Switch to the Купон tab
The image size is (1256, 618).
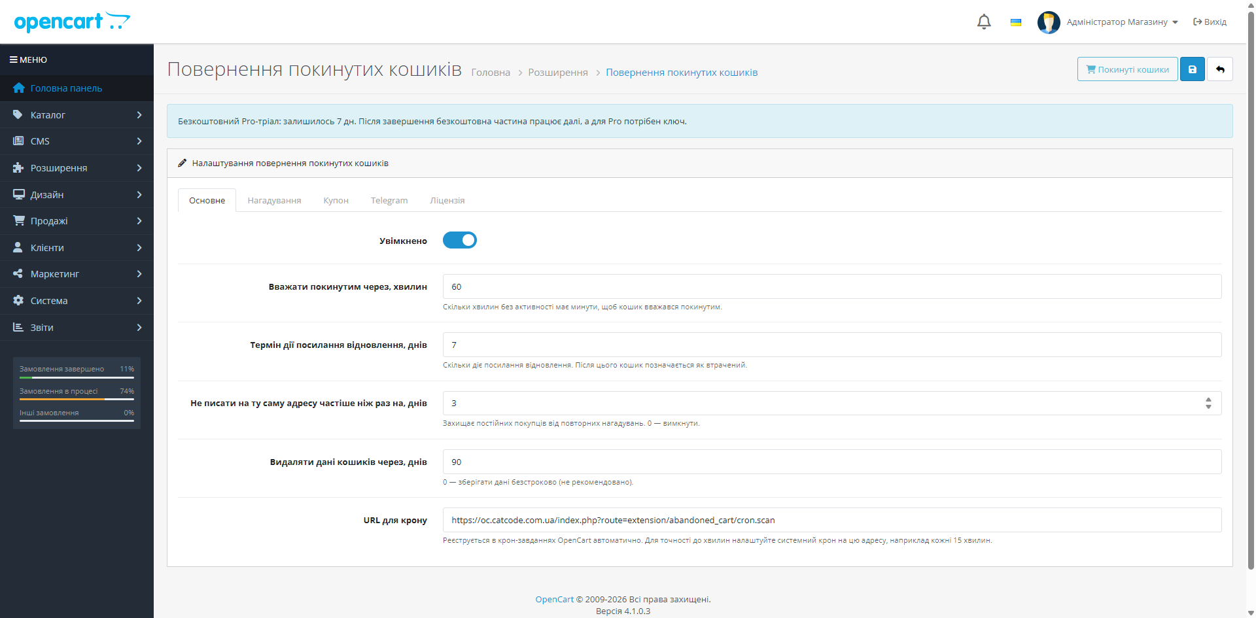click(336, 201)
